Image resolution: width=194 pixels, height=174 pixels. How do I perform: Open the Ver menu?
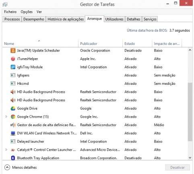pos(39,12)
